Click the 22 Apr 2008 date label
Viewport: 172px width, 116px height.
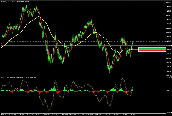point(30,114)
